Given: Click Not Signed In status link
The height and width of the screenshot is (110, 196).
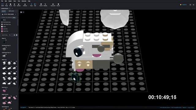Looking at the screenshot, I should click(23, 107).
